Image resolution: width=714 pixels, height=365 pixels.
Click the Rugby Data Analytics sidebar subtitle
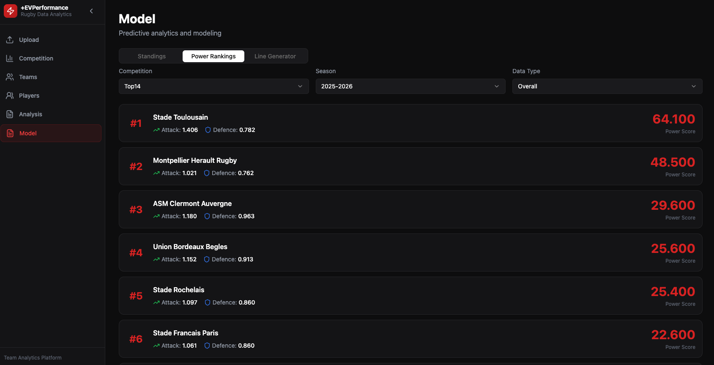point(46,14)
